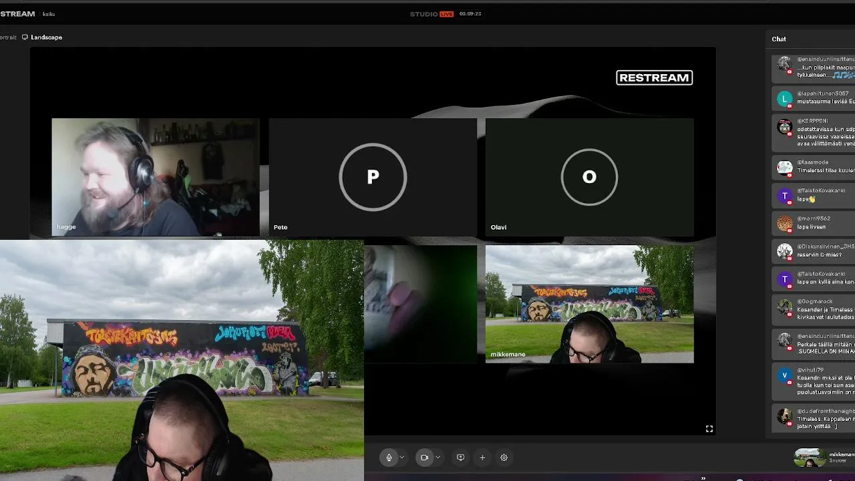Click the username @KERPPENI in chat
855x481 pixels.
pyautogui.click(x=812, y=121)
